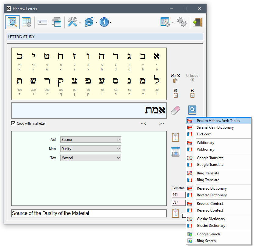Image resolution: width=256 pixels, height=250 pixels.
Task: Select Google Search menu entry
Action: (219, 234)
